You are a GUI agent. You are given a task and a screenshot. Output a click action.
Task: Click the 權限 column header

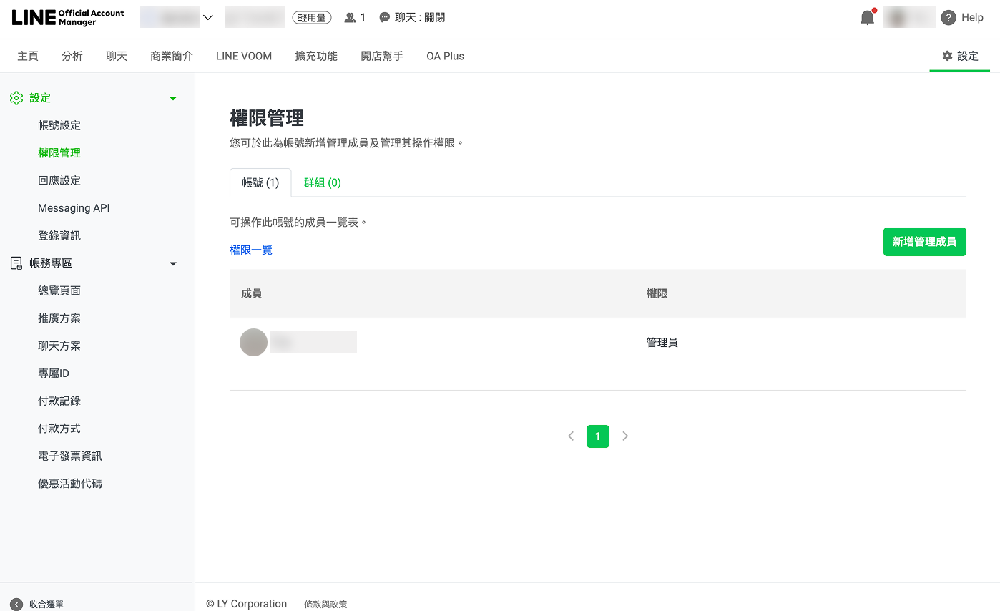click(x=657, y=293)
